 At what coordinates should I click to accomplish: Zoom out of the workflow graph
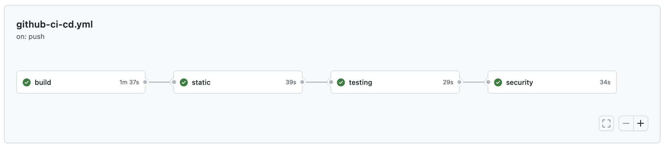pyautogui.click(x=626, y=123)
